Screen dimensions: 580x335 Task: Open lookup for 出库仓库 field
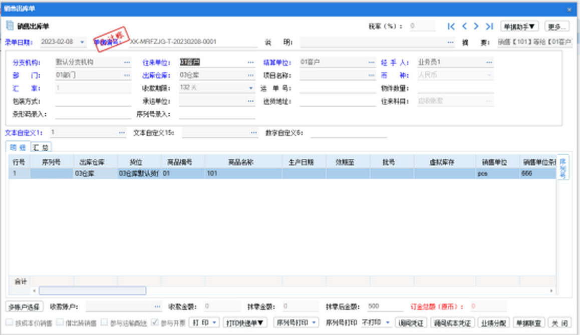[250, 76]
